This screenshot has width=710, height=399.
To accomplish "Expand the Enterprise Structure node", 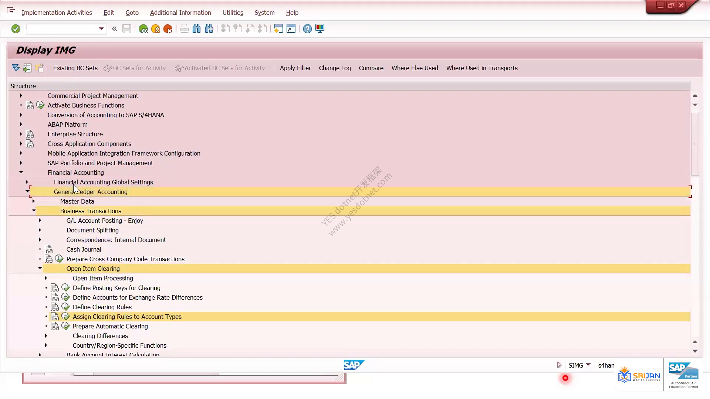I will coord(21,134).
